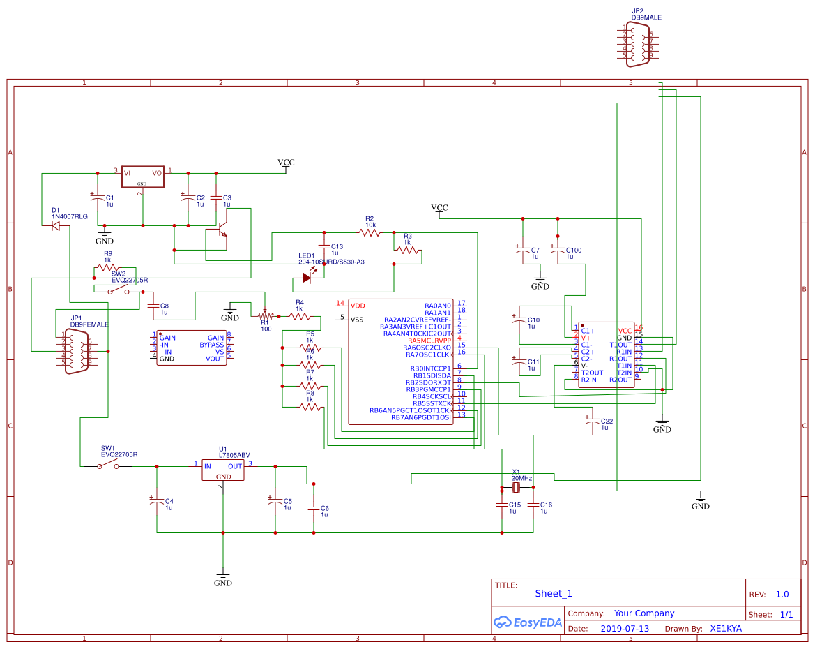Select the RA5MCLRVPP pin label

click(429, 341)
